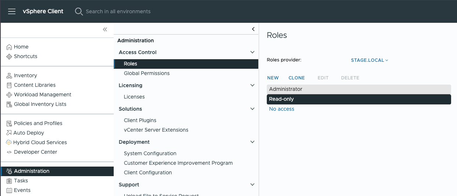Open Shortcuts via its diamond icon
457x196 pixels.
coord(9,57)
